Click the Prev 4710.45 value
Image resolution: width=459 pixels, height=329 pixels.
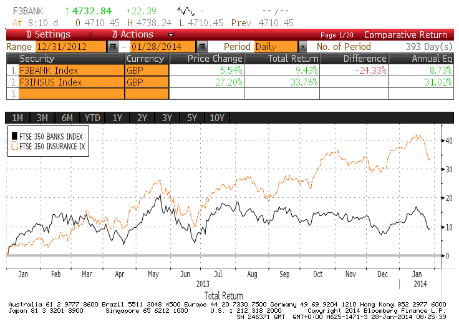tap(263, 23)
